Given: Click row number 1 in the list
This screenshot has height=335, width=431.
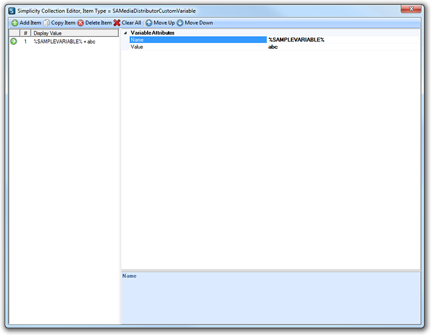Looking at the screenshot, I should pos(25,41).
